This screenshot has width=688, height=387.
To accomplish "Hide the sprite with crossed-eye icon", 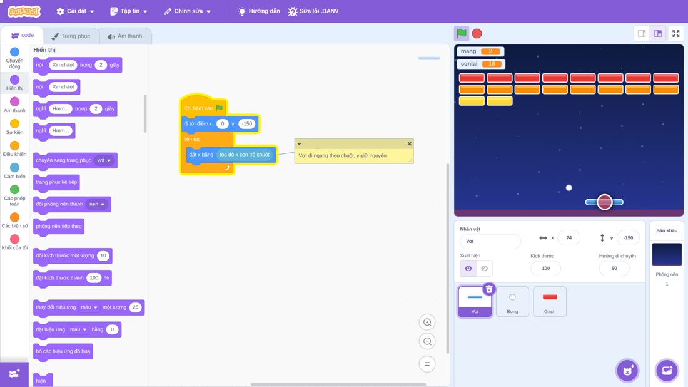I will click(x=484, y=269).
